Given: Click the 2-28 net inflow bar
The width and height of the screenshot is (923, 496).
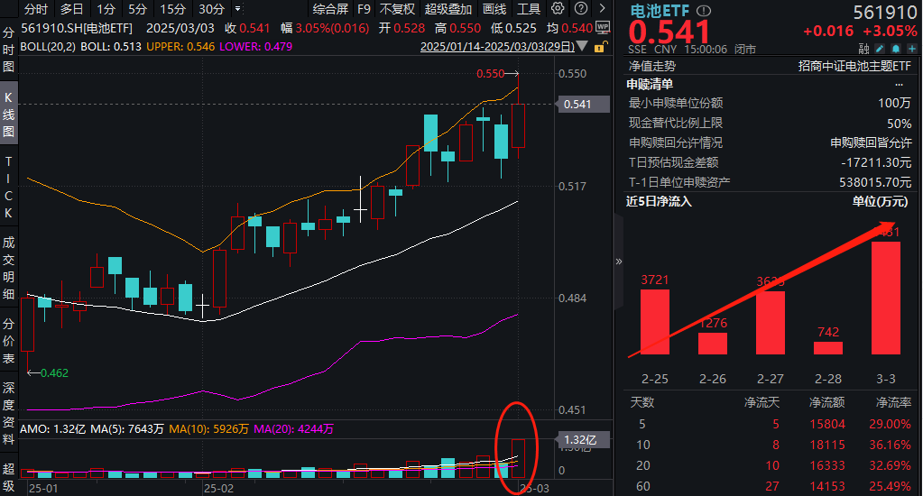Looking at the screenshot, I should pos(827,348).
